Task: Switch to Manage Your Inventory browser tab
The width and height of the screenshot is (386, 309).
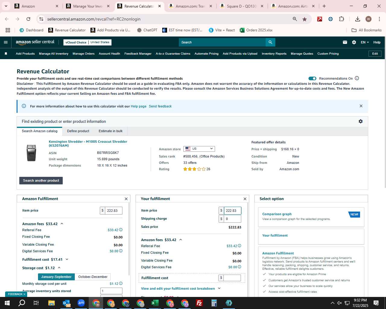Action: 88,6
